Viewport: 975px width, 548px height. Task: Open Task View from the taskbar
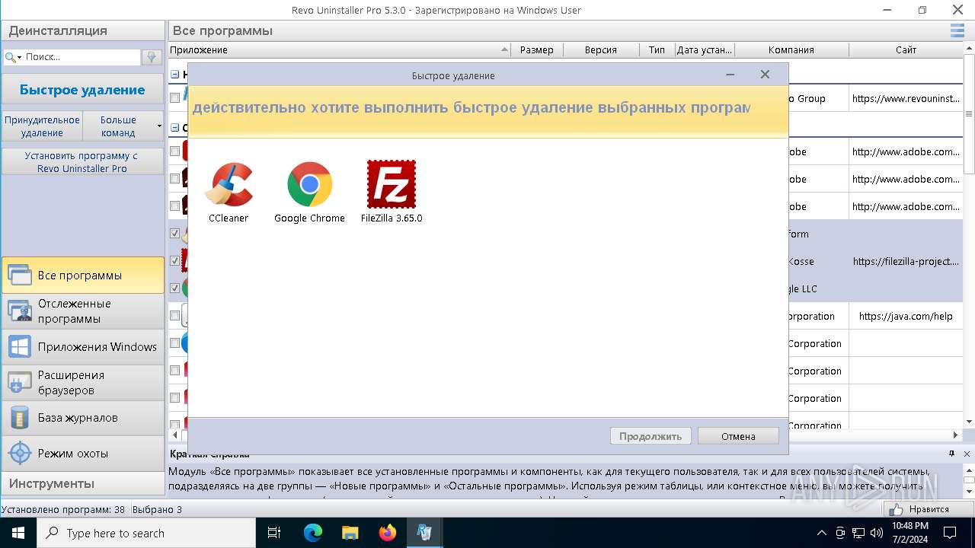(274, 533)
